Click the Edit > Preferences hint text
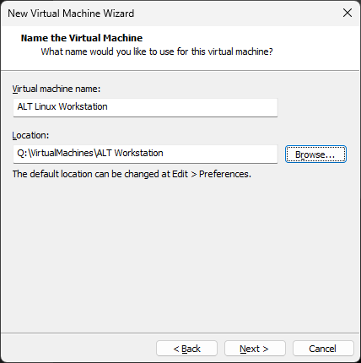This screenshot has width=361, height=363. point(132,174)
